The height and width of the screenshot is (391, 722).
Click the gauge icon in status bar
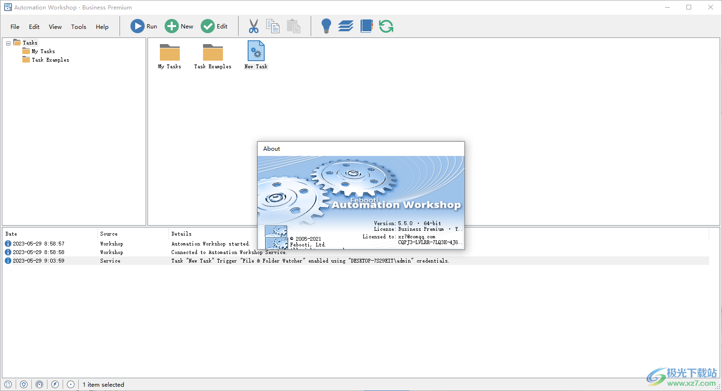click(39, 384)
